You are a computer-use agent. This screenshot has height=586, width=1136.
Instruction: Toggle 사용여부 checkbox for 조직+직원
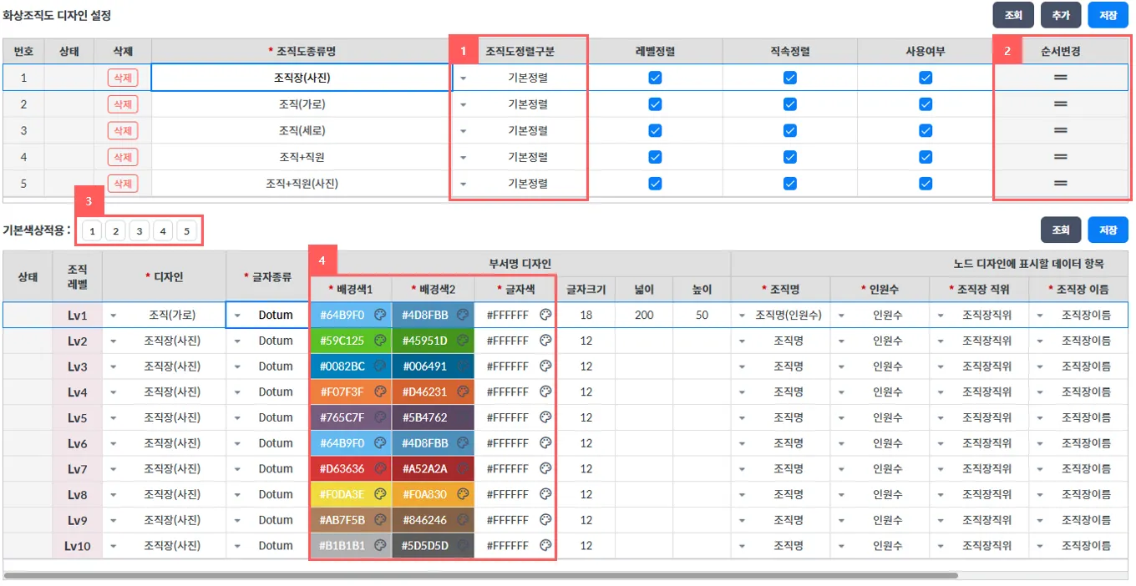(926, 157)
